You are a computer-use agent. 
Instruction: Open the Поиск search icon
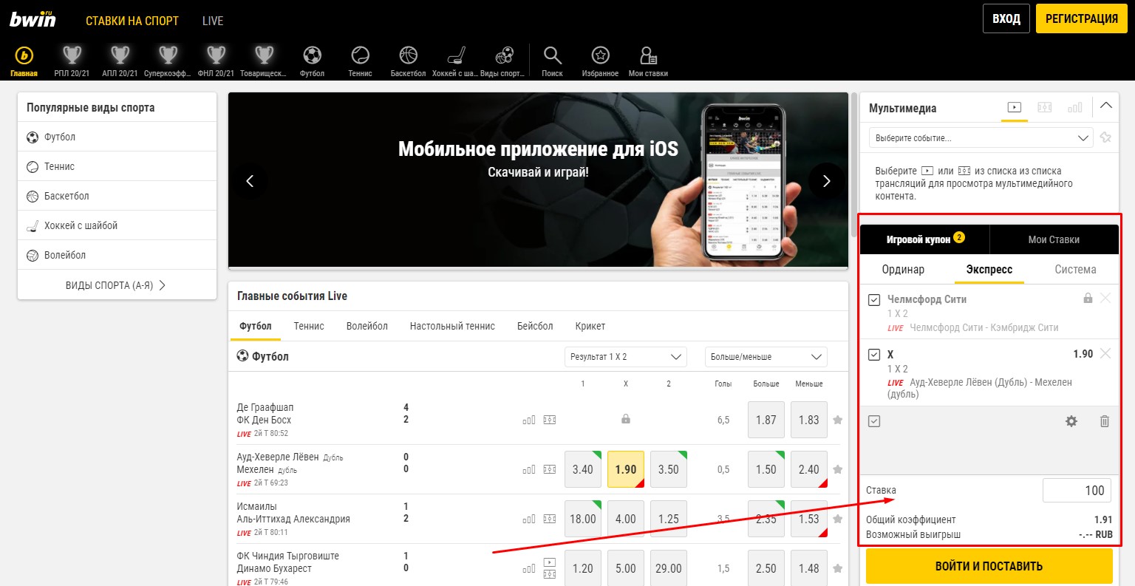point(552,55)
